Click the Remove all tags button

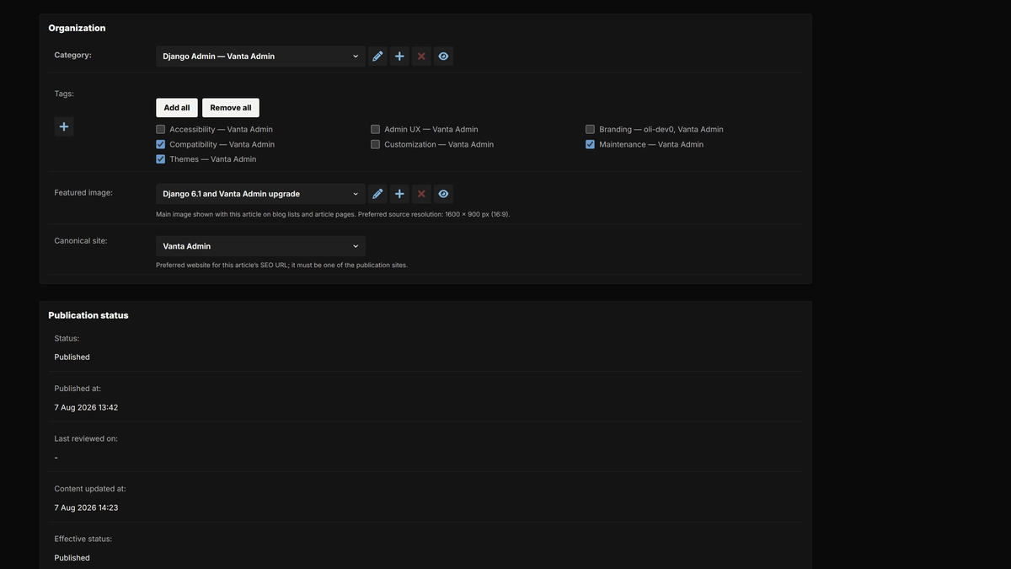[x=231, y=108]
